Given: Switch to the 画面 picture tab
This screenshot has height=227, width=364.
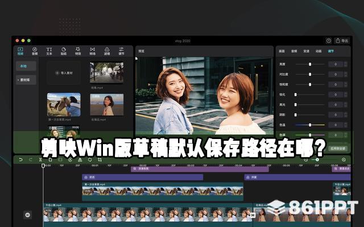Looking at the screenshot, I should point(282,51).
